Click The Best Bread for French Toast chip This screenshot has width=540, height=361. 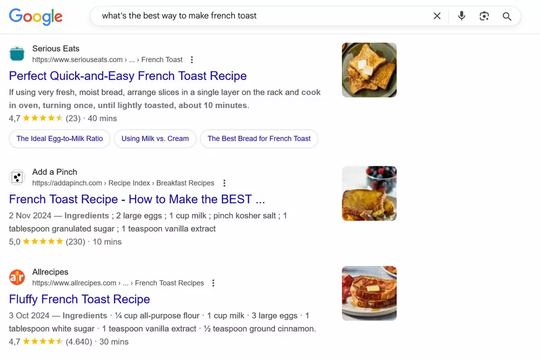click(x=259, y=139)
